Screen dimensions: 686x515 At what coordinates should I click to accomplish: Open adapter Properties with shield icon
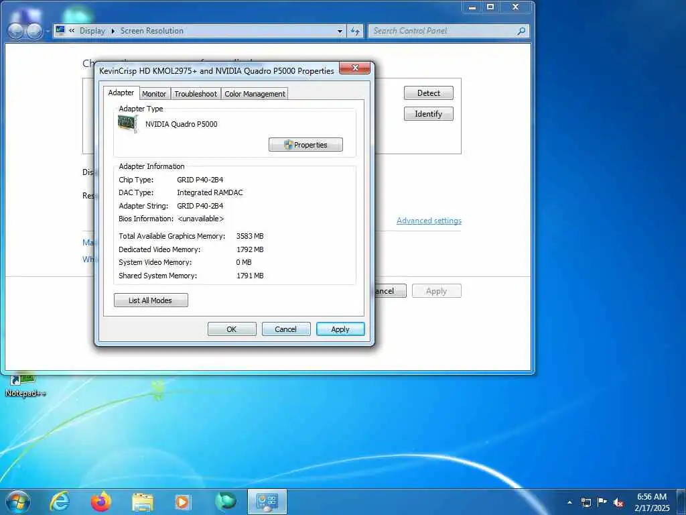[305, 145]
